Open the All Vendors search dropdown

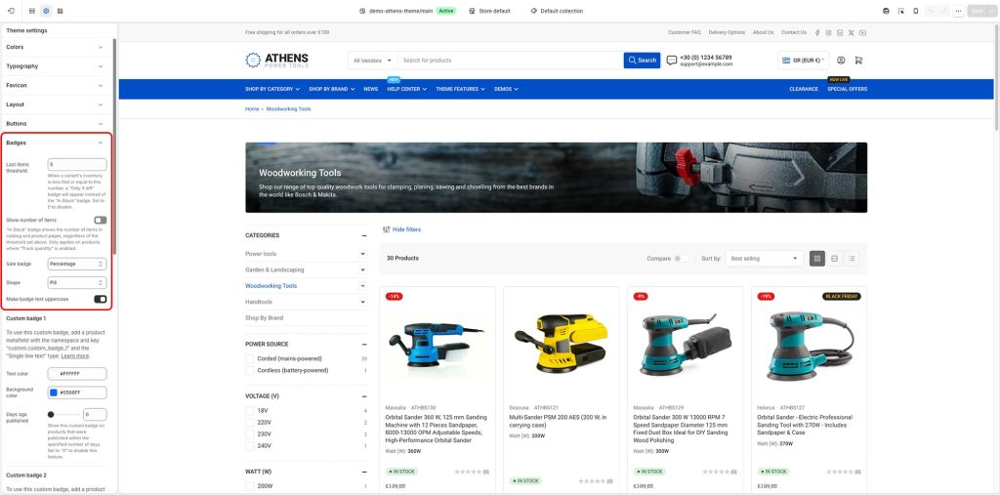[x=372, y=61]
